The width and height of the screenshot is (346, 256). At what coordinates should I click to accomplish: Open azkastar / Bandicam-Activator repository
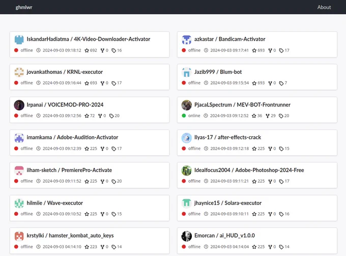coord(229,39)
